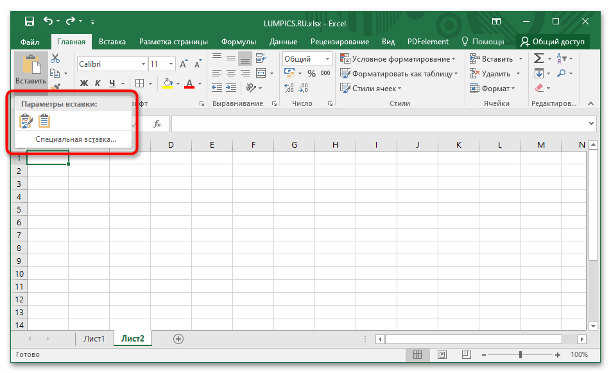This screenshot has width=611, height=373.
Task: Redo the last action
Action: [x=71, y=21]
